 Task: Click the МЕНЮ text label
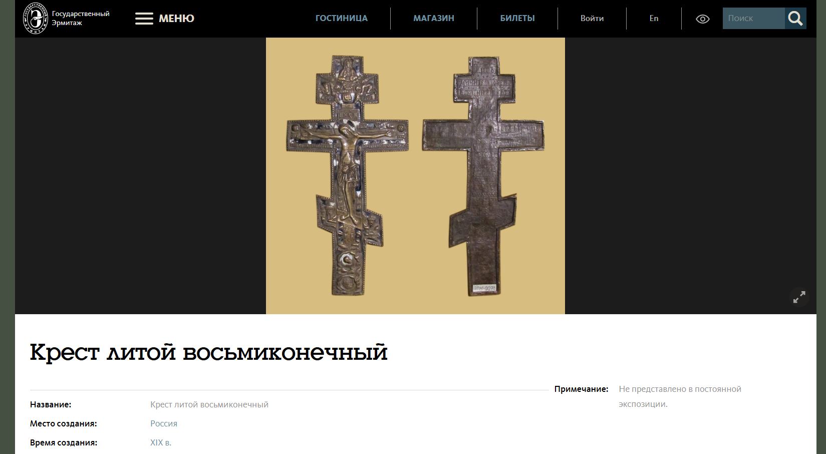176,19
